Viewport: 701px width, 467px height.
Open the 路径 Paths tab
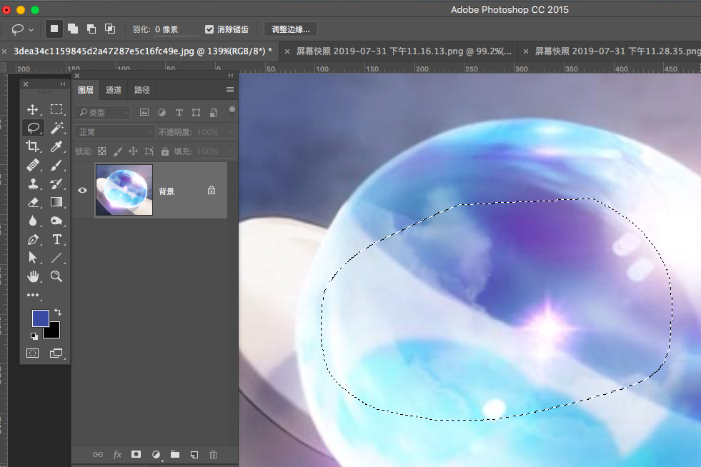(x=142, y=90)
